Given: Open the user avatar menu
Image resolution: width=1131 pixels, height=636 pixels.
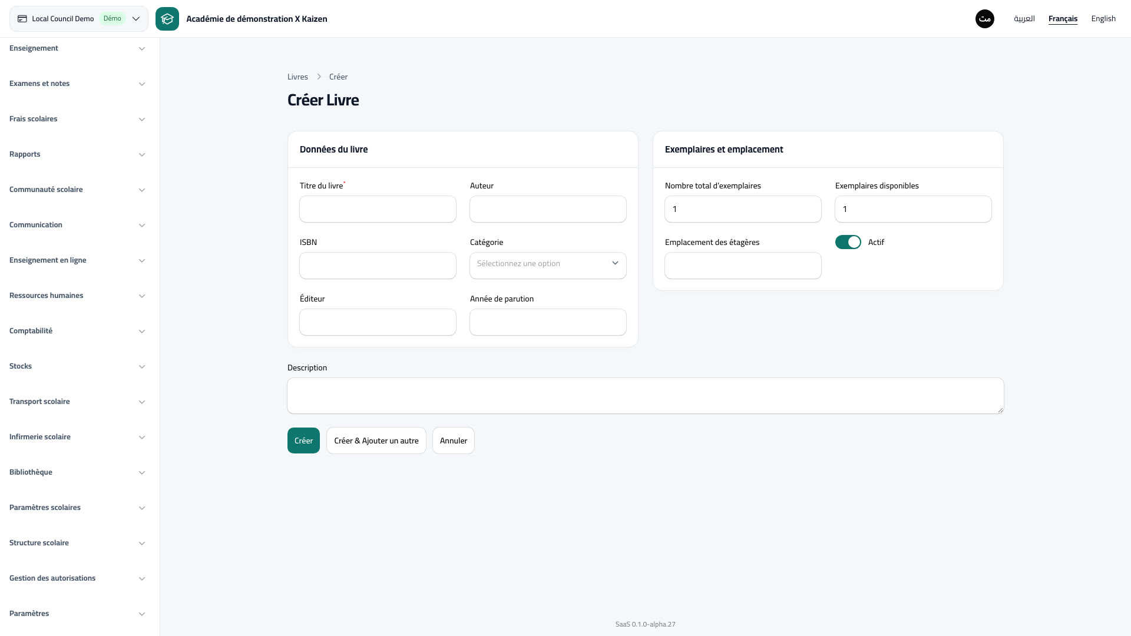Looking at the screenshot, I should coord(985,19).
